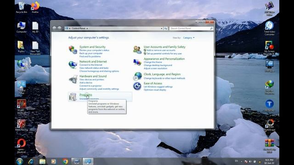Click Adjust screen resolution link

pyautogui.click(x=155, y=68)
